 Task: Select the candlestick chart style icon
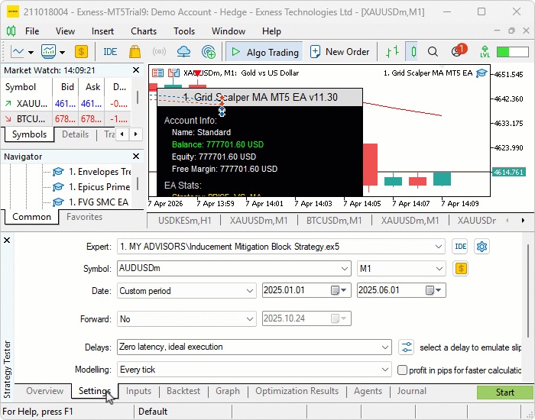tap(413, 52)
